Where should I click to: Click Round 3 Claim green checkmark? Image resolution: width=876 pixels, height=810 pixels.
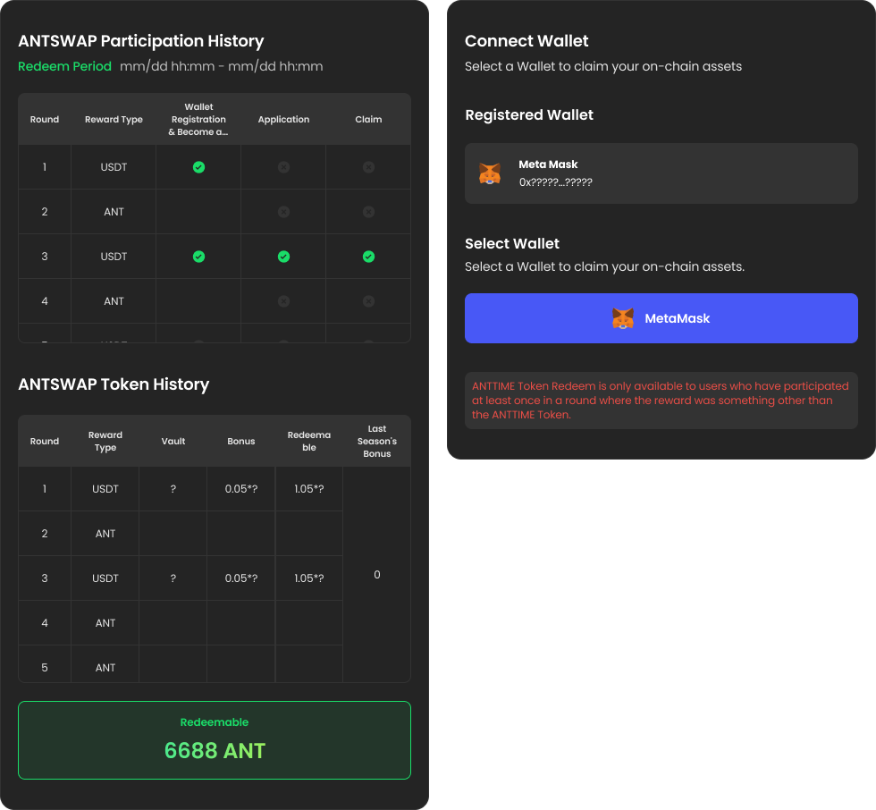click(368, 257)
